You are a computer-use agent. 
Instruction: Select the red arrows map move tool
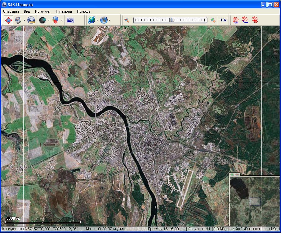pyautogui.click(x=8, y=20)
